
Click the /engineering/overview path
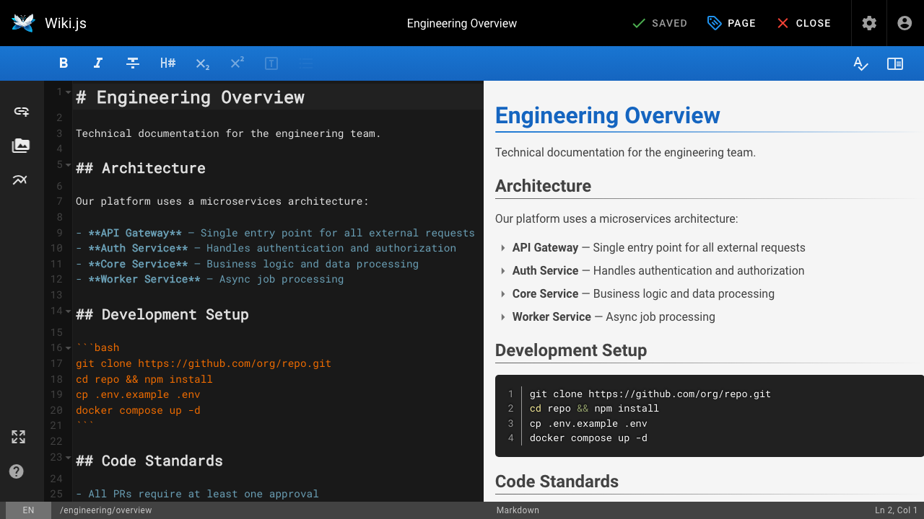point(106,510)
